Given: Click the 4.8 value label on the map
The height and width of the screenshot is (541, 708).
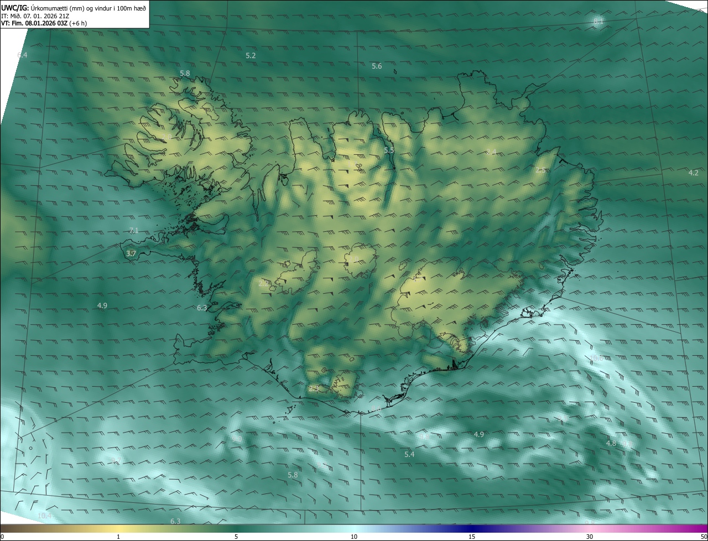Looking at the screenshot, I should pyautogui.click(x=611, y=443).
